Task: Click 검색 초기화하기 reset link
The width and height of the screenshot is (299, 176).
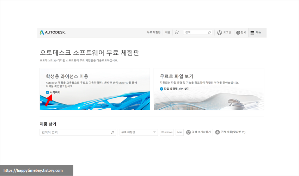Action: 201,132
